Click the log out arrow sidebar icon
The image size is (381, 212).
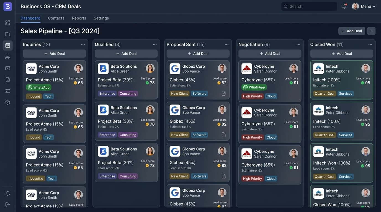coord(7,204)
